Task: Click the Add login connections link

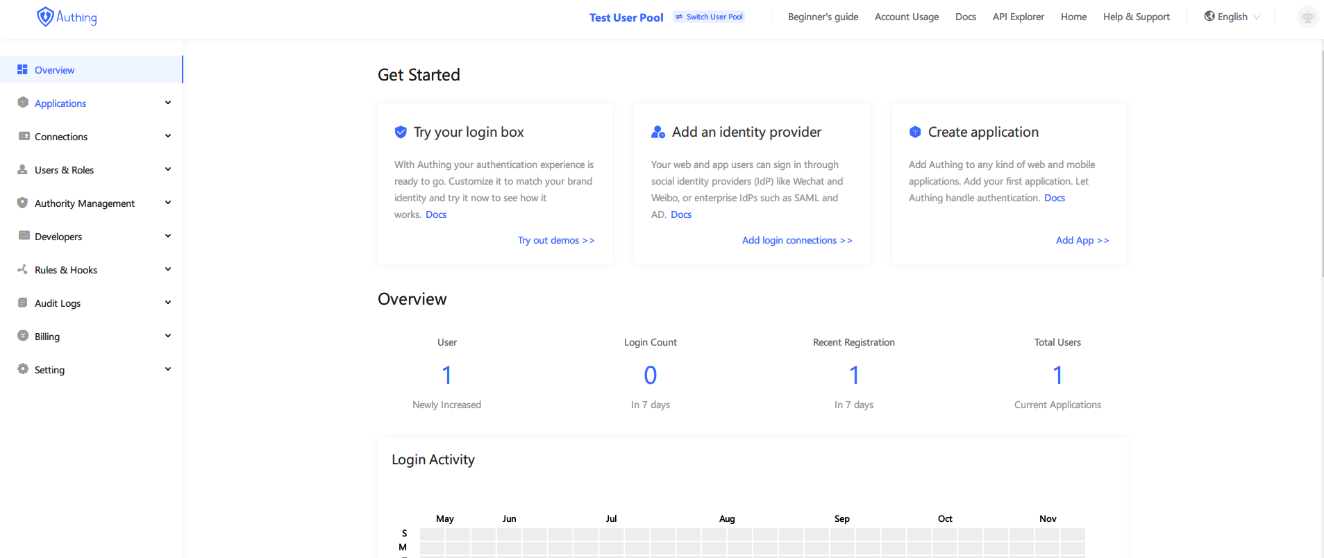Action: coord(797,240)
